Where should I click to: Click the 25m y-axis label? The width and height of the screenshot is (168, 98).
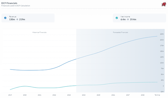(162, 80)
